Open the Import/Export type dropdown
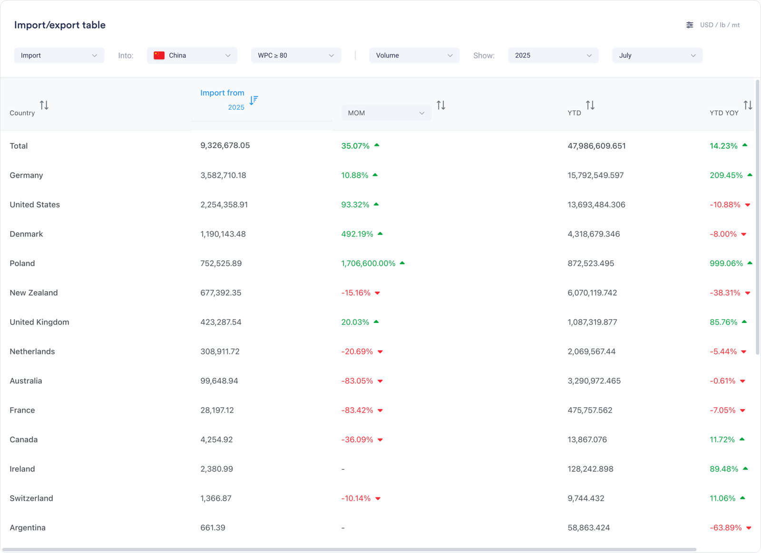The height and width of the screenshot is (553, 761). 59,56
